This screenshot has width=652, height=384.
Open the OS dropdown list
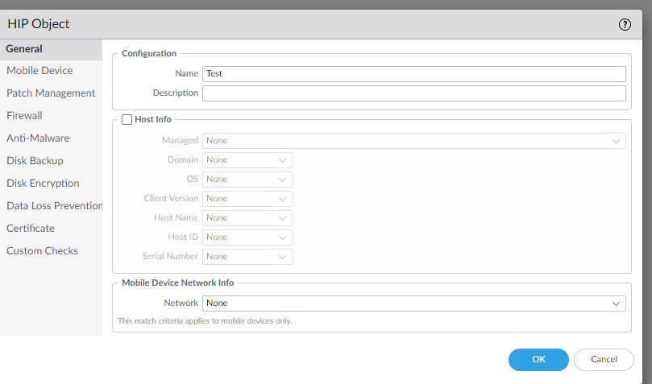(x=247, y=179)
